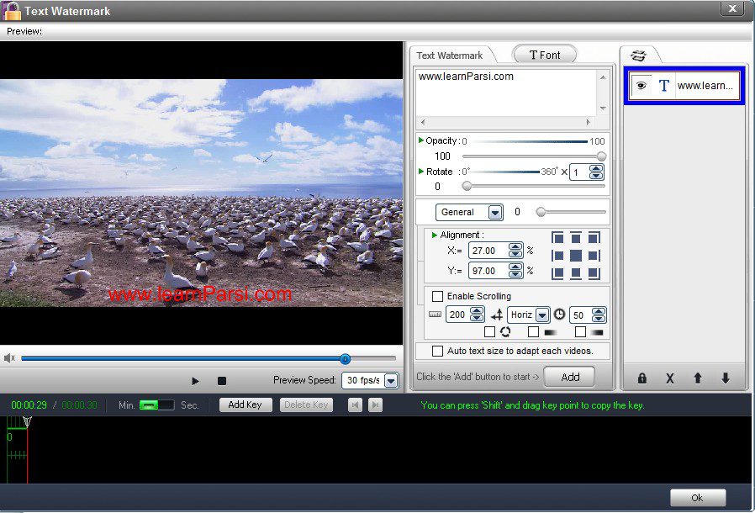Go to previous key frame

(x=355, y=405)
